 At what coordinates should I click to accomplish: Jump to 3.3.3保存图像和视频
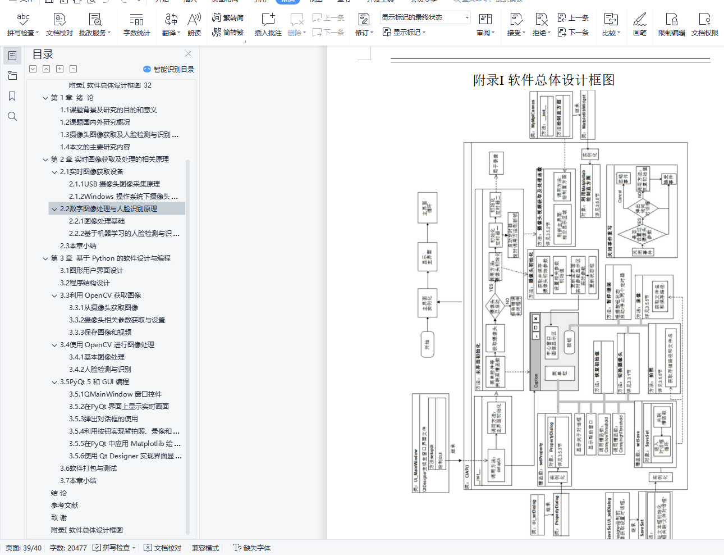tap(100, 333)
